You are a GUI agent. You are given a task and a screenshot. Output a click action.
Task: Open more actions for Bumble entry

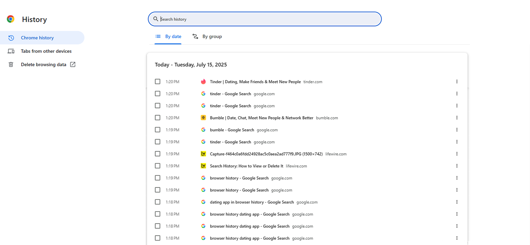457,118
